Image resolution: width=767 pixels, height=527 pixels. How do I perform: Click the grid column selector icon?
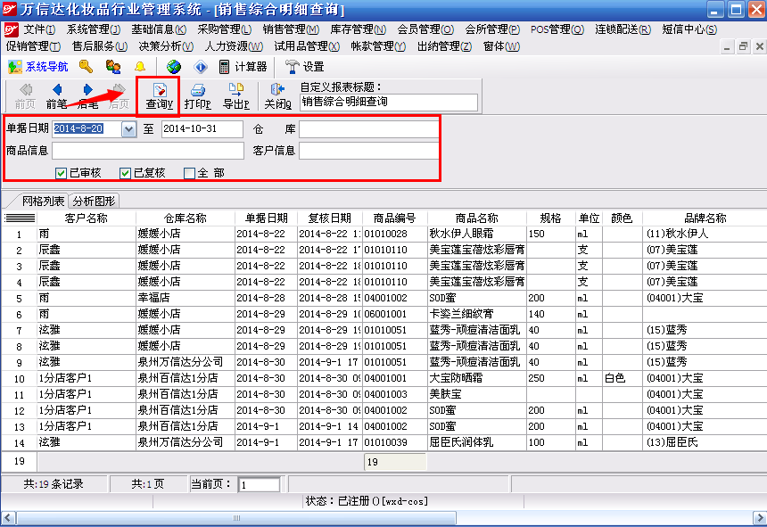[x=20, y=218]
